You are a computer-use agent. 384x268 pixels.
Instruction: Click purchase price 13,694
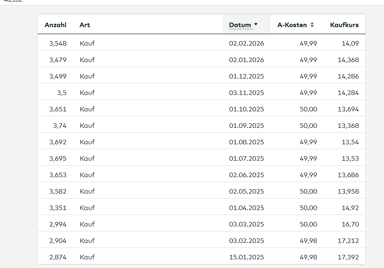coord(348,109)
